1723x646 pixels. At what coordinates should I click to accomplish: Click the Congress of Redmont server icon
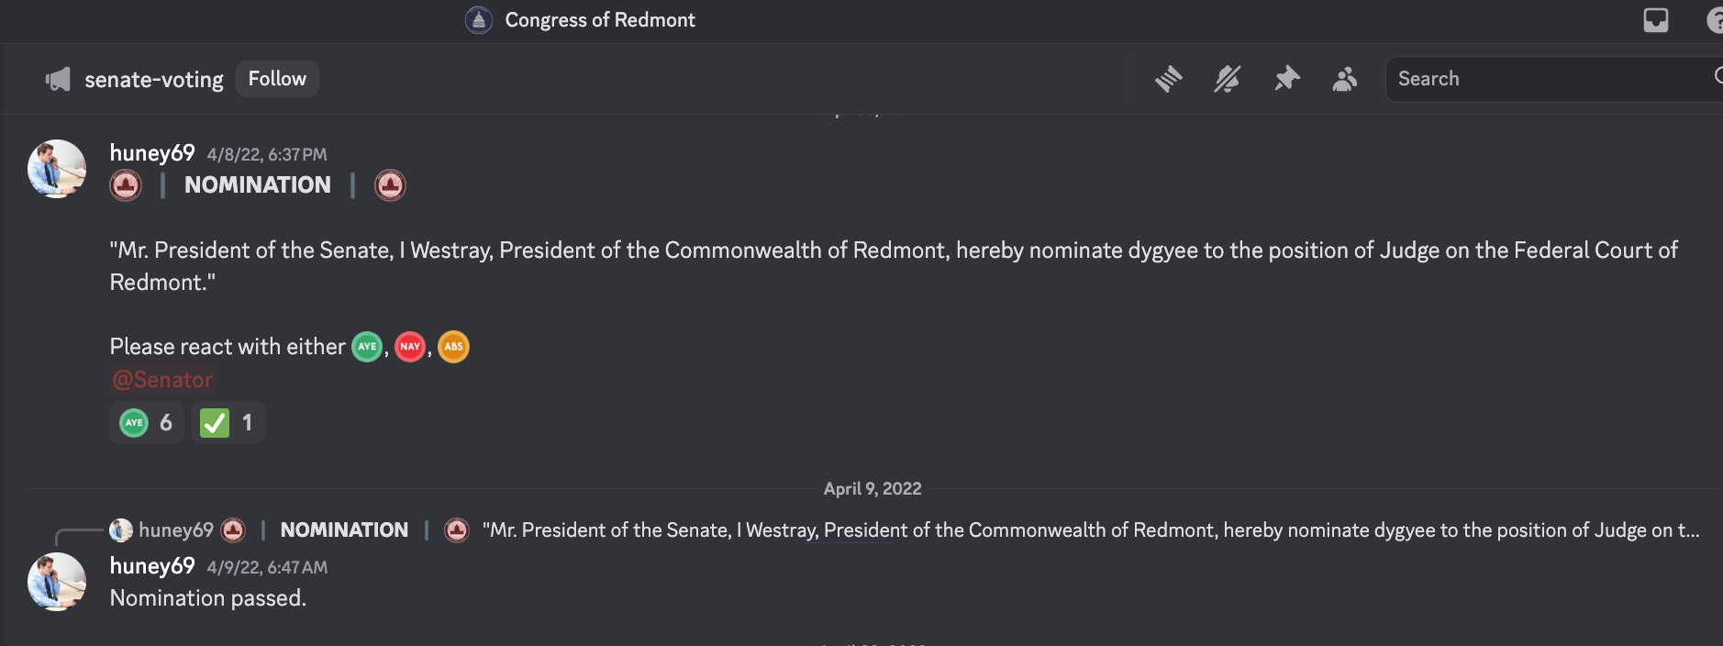pyautogui.click(x=479, y=20)
